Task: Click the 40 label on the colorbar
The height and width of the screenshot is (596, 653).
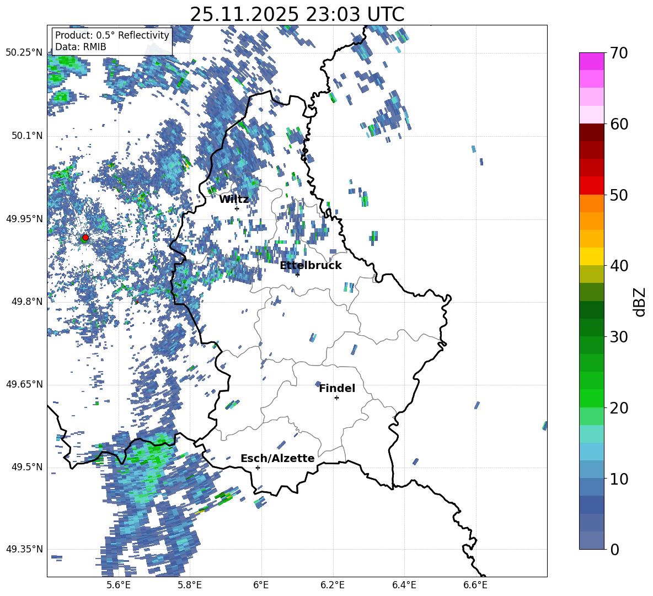Action: pos(619,266)
